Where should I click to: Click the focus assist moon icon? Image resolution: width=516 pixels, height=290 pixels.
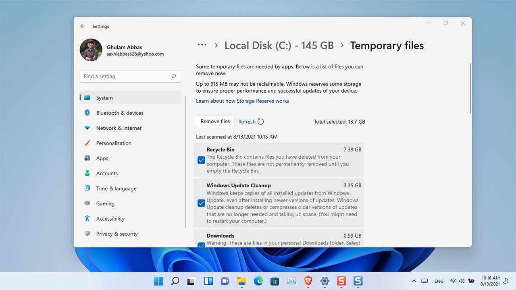click(x=506, y=281)
